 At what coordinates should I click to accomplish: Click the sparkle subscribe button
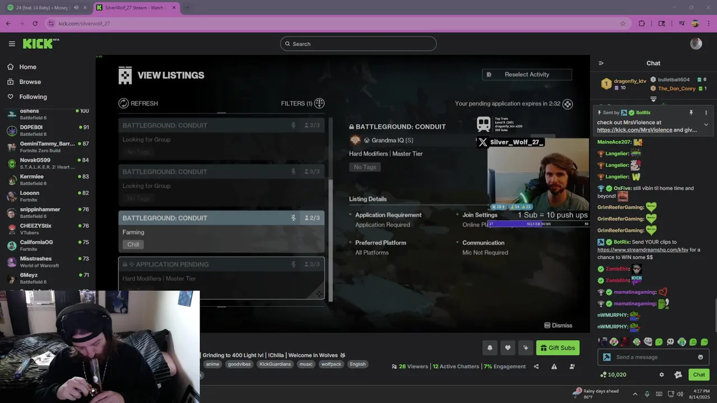(x=525, y=348)
